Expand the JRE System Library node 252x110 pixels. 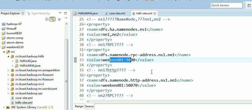[x=4, y=107]
